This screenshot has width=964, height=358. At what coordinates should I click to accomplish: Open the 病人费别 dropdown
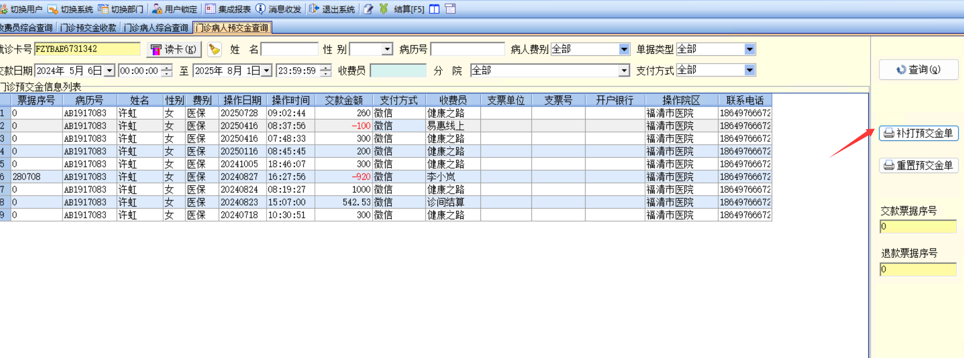tap(624, 49)
